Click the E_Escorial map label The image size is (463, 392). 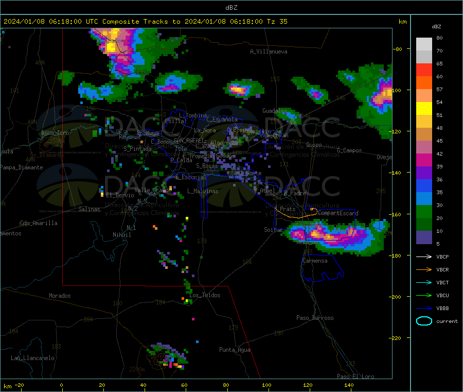190,177
